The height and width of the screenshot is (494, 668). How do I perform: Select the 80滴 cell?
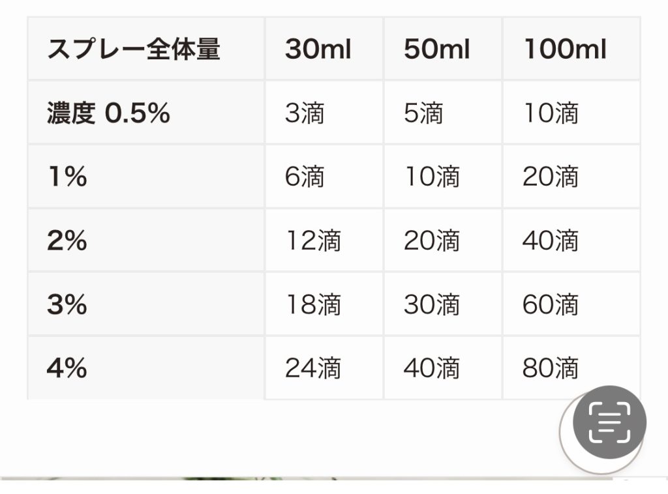(571, 368)
